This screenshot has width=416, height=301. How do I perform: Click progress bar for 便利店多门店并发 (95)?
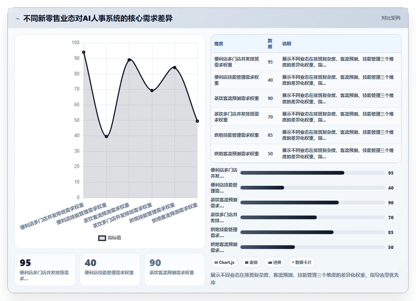(312, 173)
